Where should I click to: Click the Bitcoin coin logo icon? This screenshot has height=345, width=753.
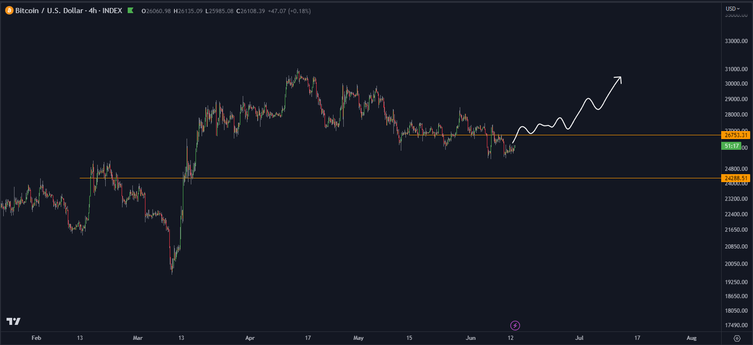pos(9,11)
